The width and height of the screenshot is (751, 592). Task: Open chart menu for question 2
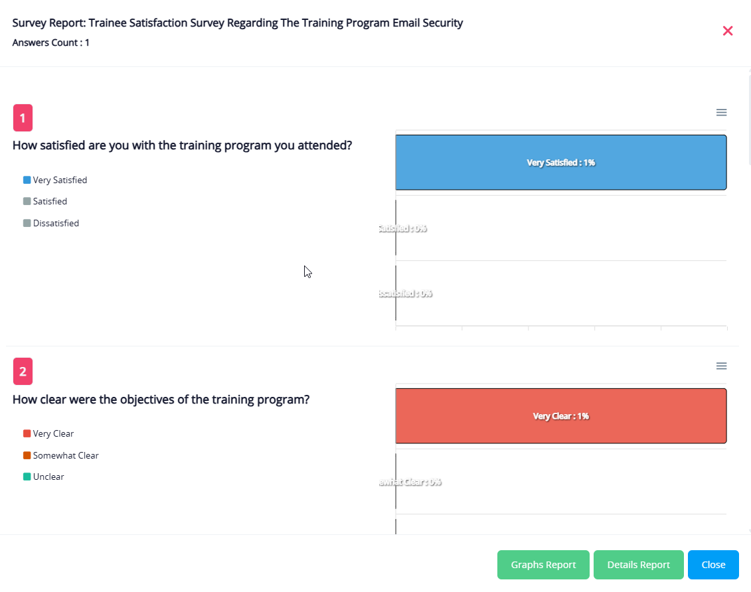pyautogui.click(x=721, y=366)
